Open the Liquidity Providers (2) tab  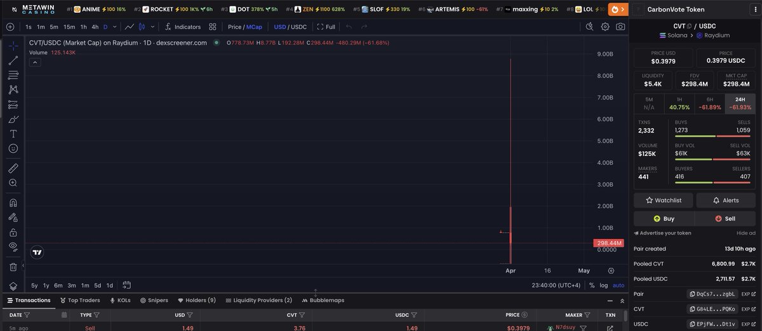pos(258,300)
